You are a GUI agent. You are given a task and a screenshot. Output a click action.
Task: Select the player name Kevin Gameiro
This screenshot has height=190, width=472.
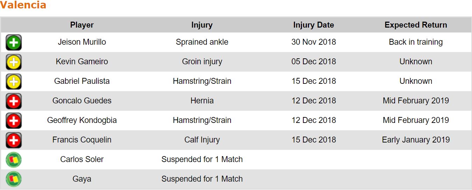pyautogui.click(x=82, y=61)
